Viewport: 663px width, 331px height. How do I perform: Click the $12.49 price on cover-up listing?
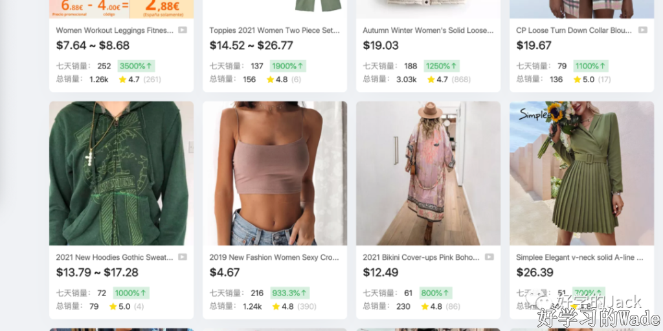coord(381,272)
